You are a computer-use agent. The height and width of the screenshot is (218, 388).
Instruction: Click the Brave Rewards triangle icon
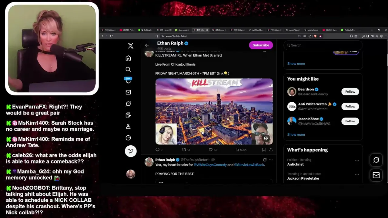(x=320, y=36)
